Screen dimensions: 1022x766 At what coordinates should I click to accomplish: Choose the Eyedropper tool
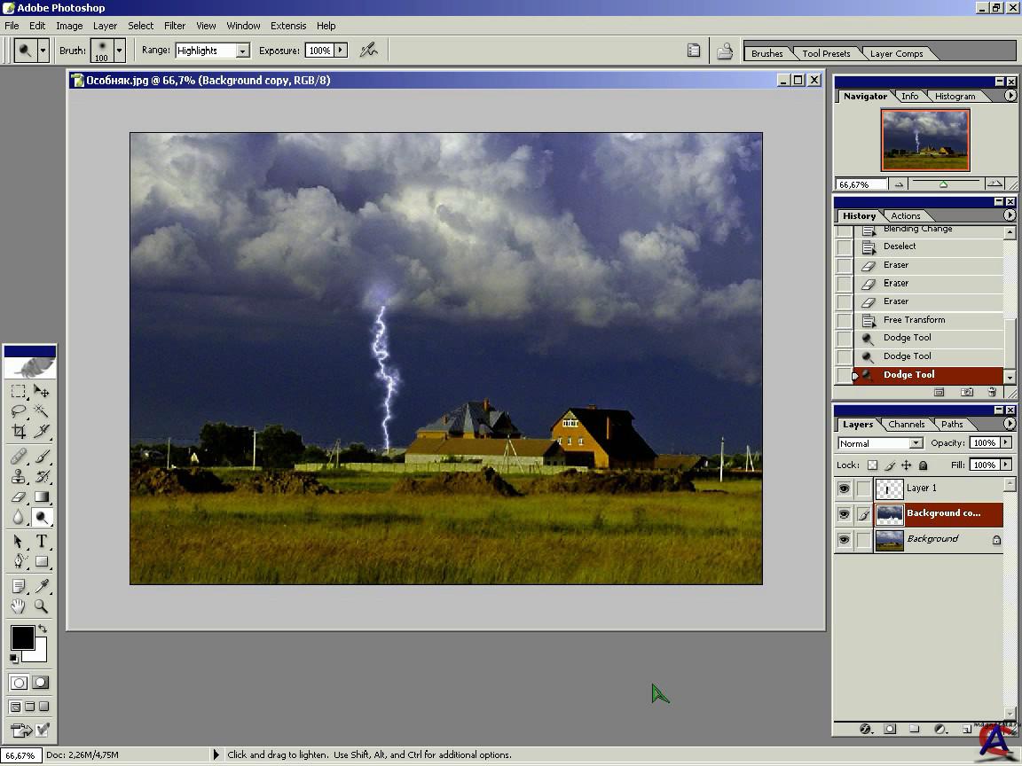(x=41, y=586)
